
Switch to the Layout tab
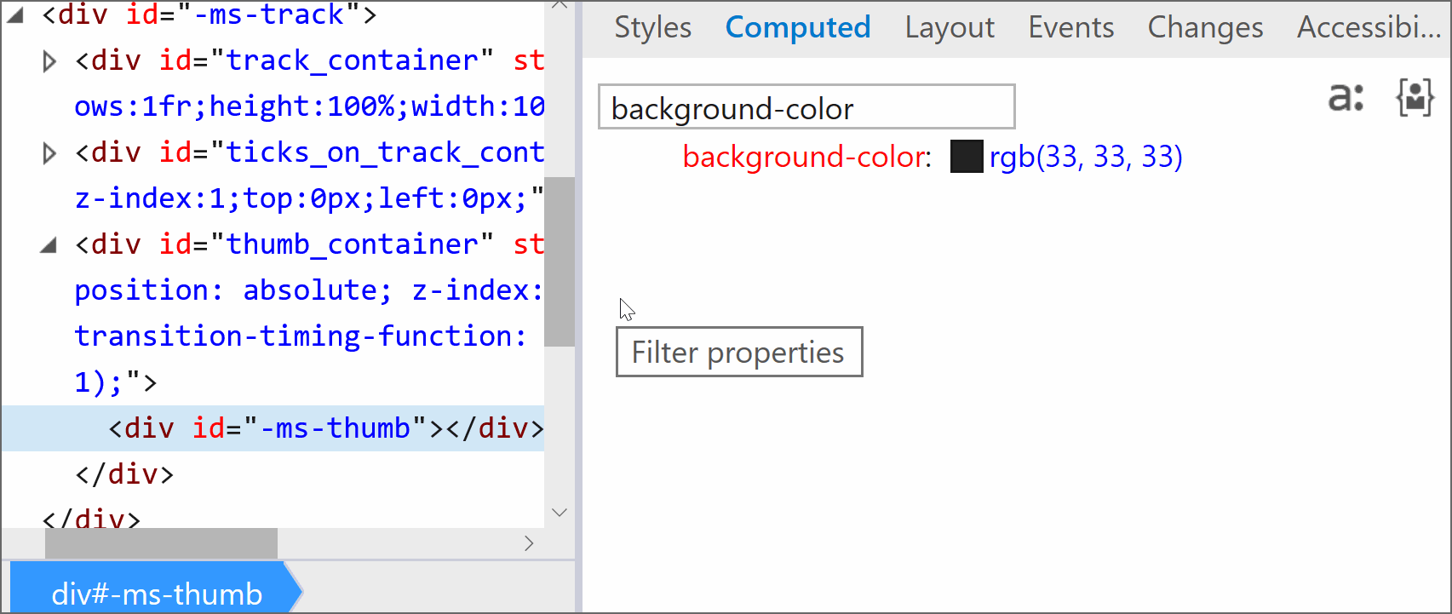pos(949,28)
